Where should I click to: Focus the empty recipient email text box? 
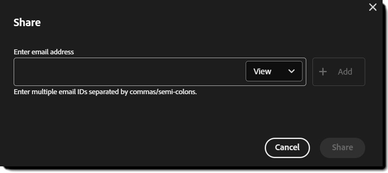[x=129, y=71]
